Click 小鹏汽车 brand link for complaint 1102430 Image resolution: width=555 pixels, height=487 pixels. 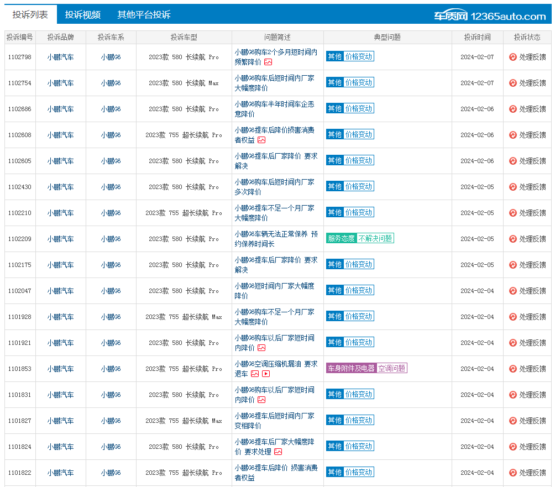(x=60, y=187)
